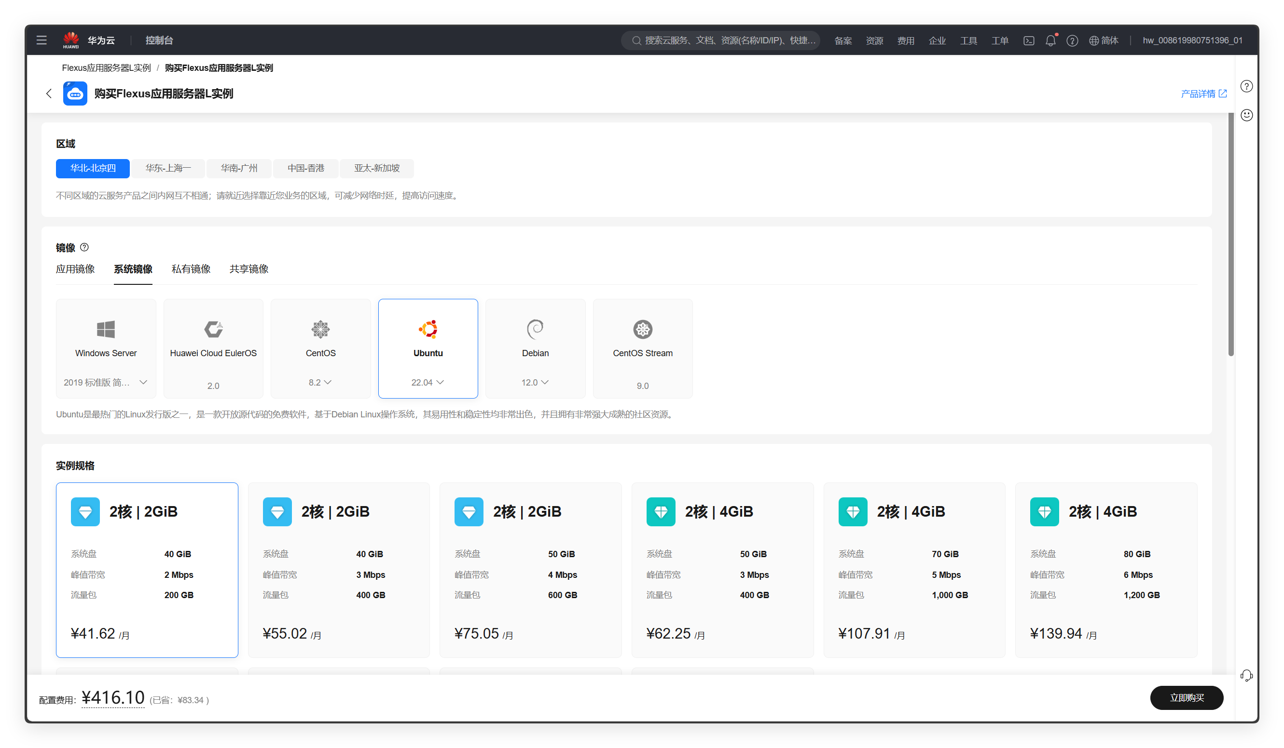
Task: Click the page vertical scrollbar
Action: tap(1231, 234)
